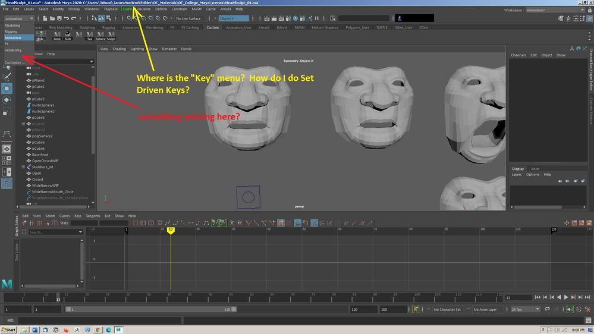The height and width of the screenshot is (334, 594).
Task: Toggle the Auto Keyframe button
Action: pyautogui.click(x=416, y=310)
